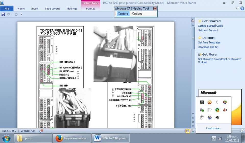
Task: Click the colorful gear tray icon
Action: 225,102
